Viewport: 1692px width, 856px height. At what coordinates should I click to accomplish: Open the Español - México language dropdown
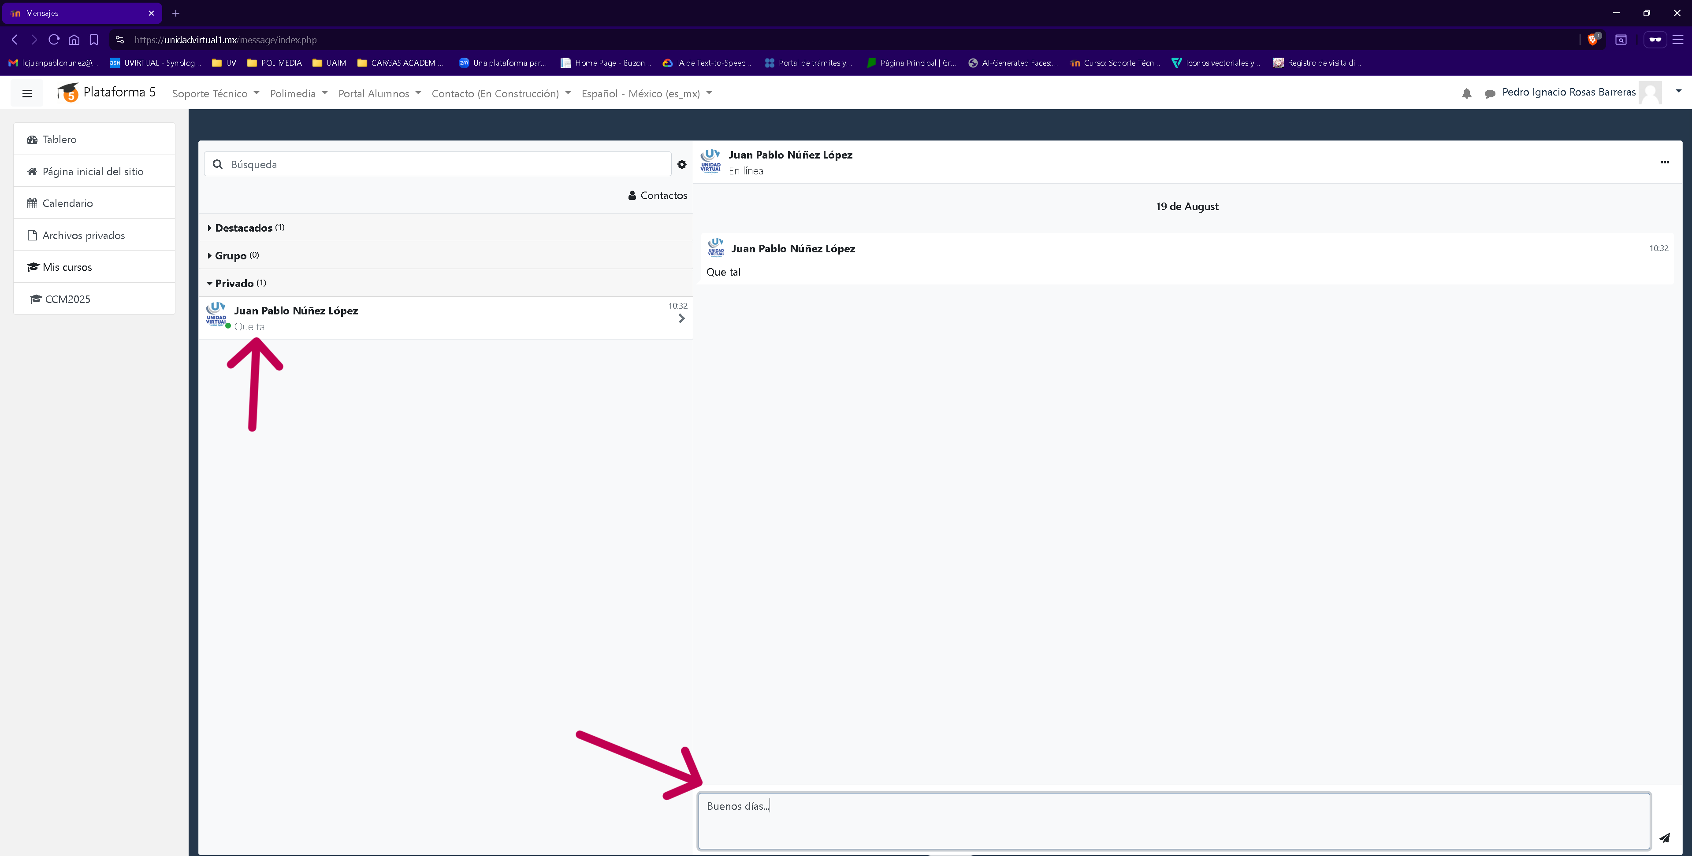[x=647, y=94]
